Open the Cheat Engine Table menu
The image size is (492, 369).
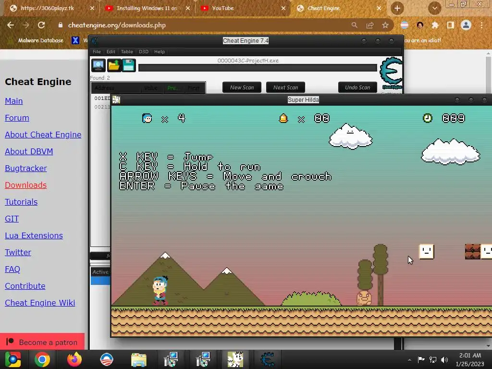click(x=127, y=52)
